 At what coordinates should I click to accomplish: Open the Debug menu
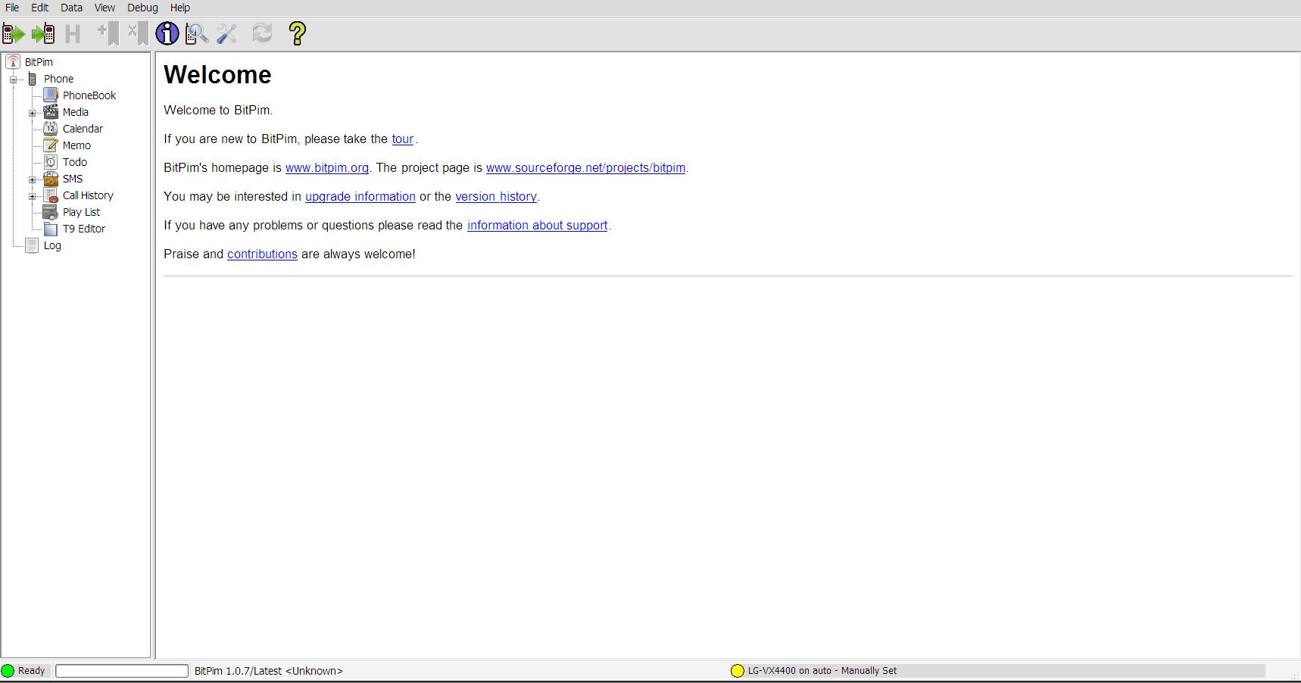142,8
